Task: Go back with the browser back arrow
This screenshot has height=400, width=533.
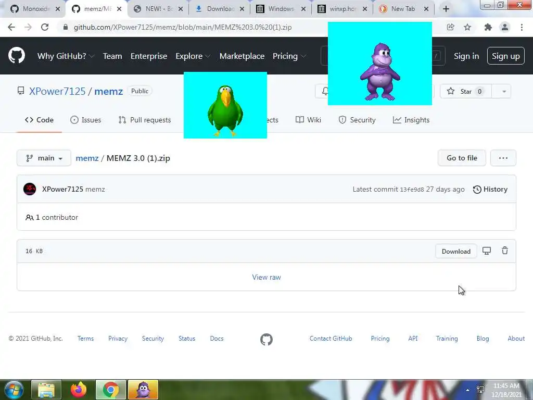Action: pos(11,27)
